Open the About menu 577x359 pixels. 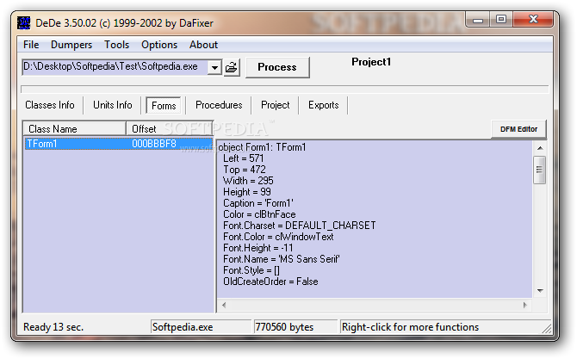pos(203,45)
